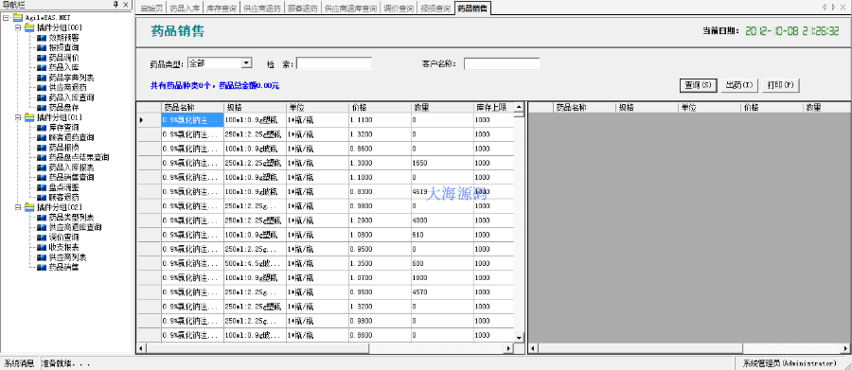Click the 查询(S) button
Viewport: 852px width, 370px height.
click(699, 85)
